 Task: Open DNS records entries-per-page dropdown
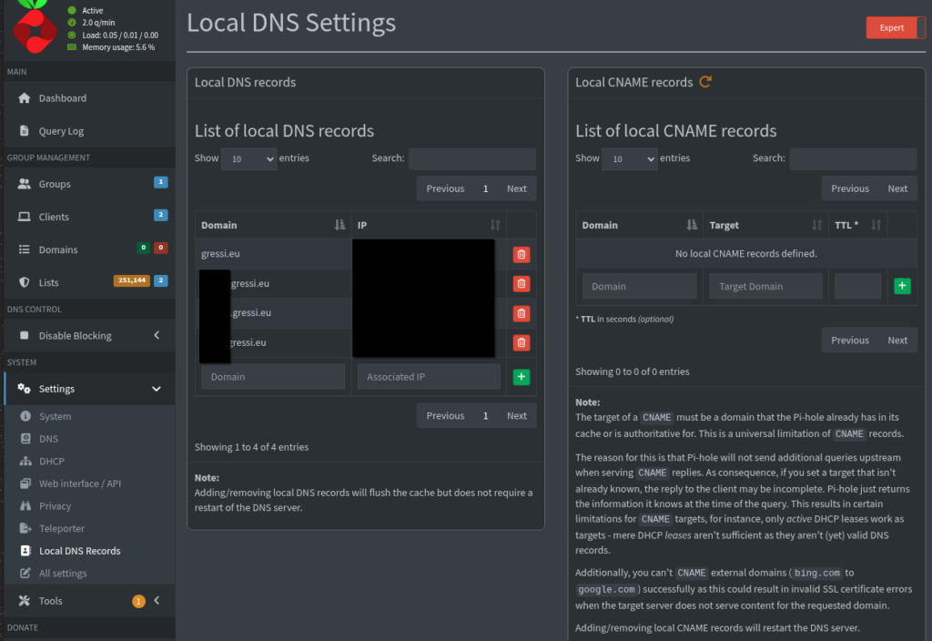(x=248, y=159)
